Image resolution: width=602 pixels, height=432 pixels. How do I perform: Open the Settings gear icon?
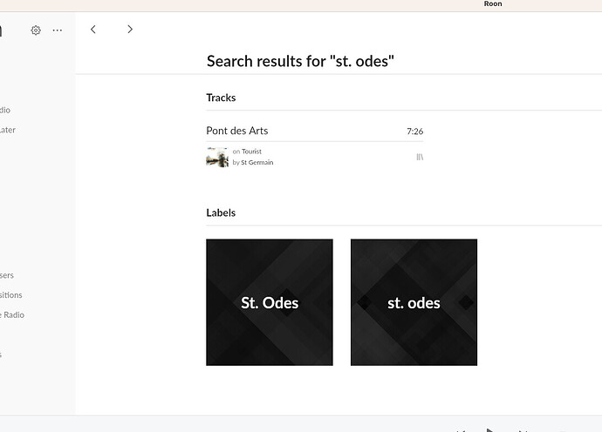point(36,30)
